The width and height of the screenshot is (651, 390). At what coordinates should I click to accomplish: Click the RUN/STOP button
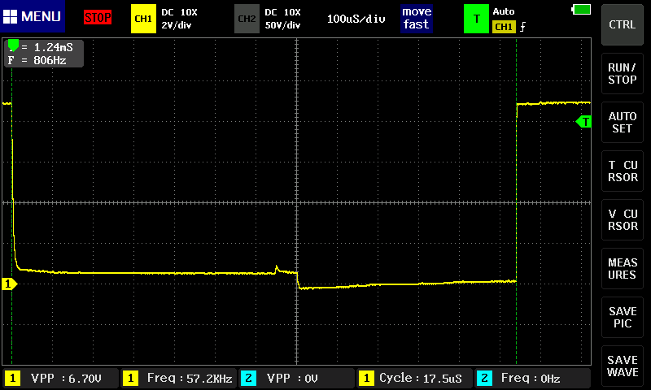(x=622, y=73)
